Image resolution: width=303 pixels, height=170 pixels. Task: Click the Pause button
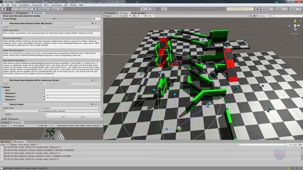pyautogui.click(x=148, y=9)
